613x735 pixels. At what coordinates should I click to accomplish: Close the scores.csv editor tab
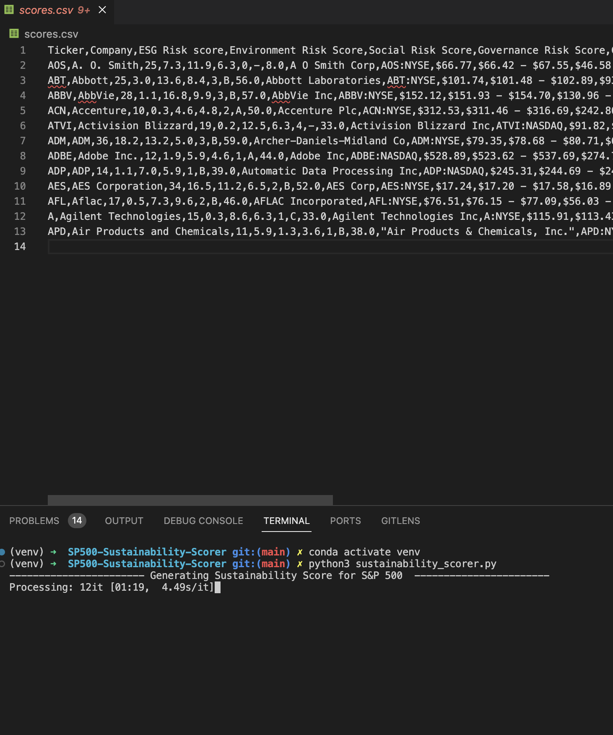(x=102, y=10)
